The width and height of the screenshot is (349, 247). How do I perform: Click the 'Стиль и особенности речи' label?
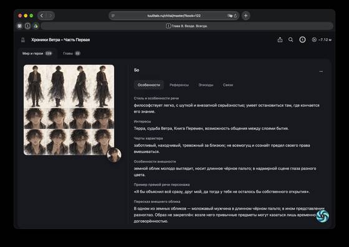tap(156, 98)
